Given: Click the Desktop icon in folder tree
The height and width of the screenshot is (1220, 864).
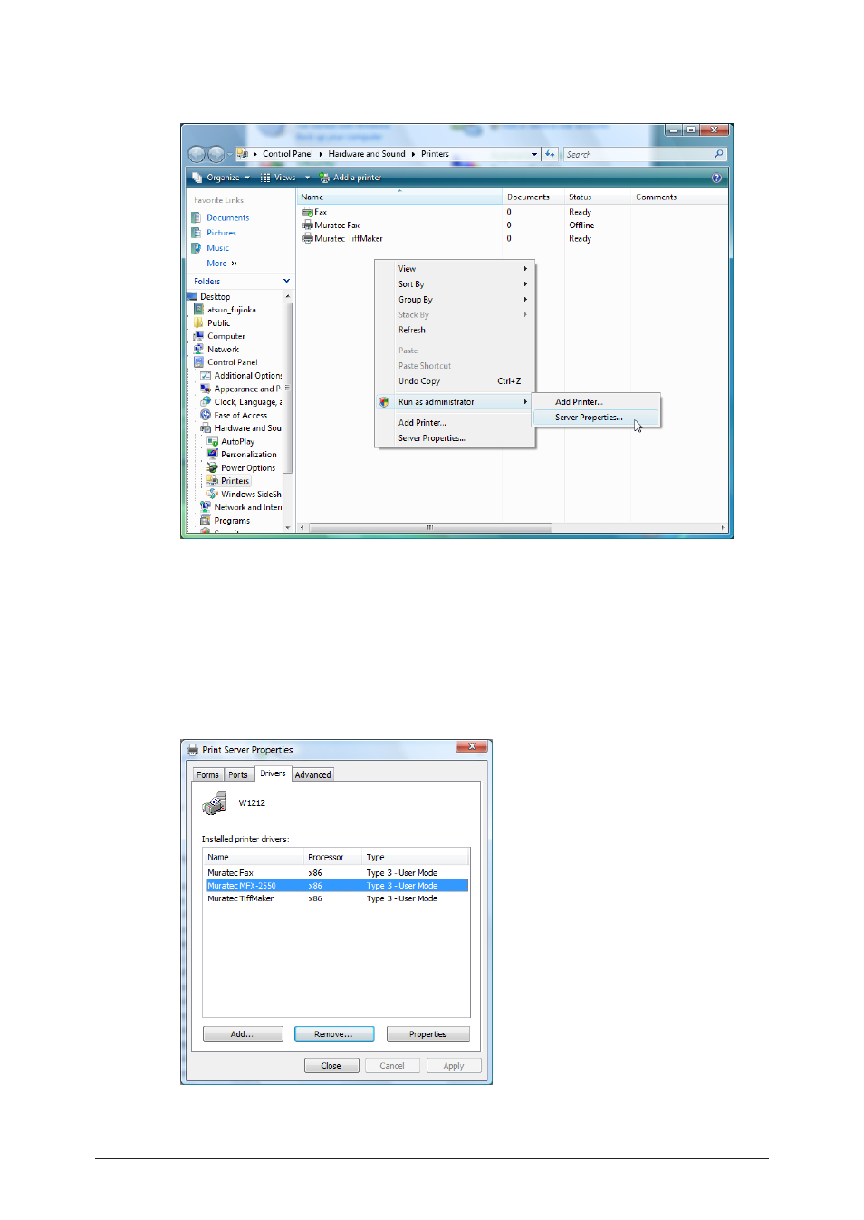Looking at the screenshot, I should click(192, 296).
